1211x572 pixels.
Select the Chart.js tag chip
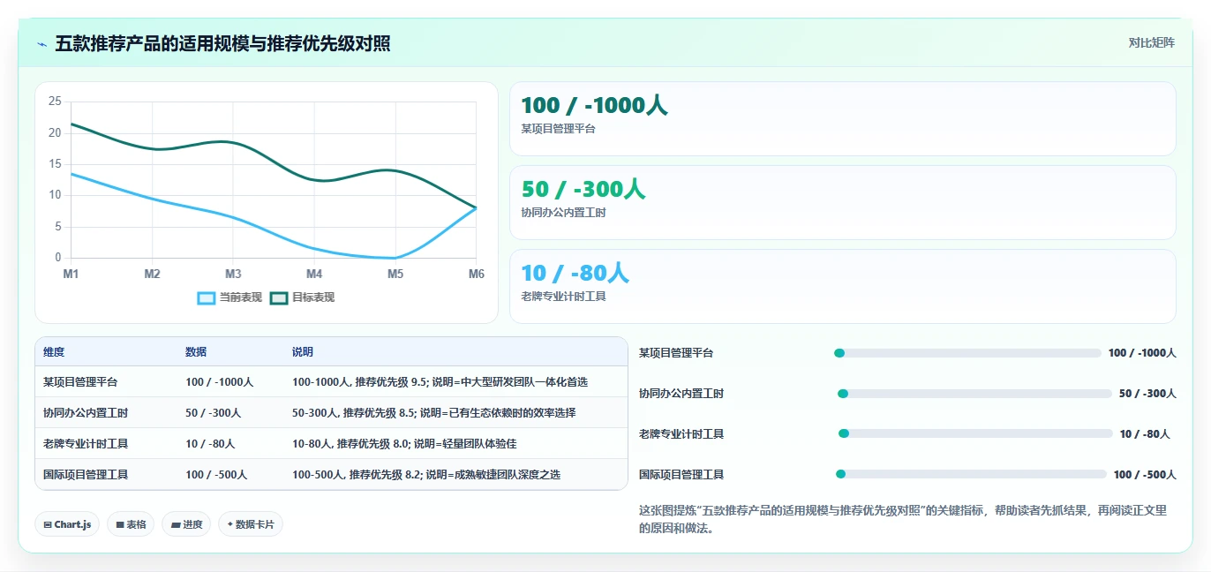coord(67,524)
